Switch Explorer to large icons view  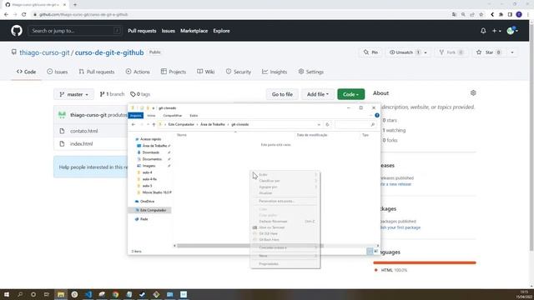pyautogui.click(x=375, y=251)
